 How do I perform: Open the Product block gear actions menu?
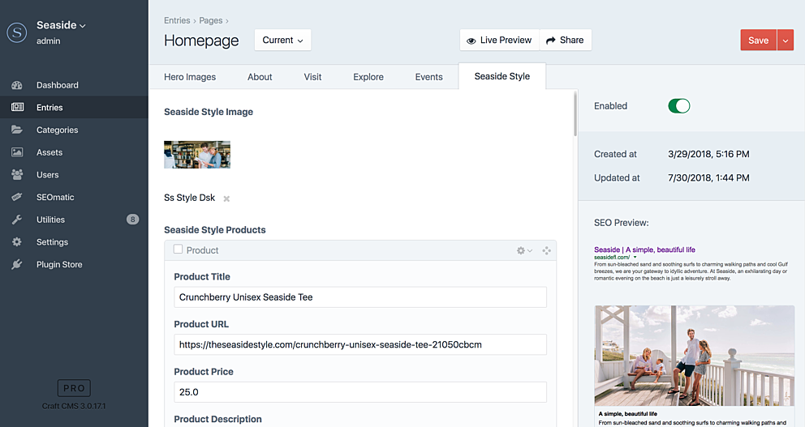click(524, 250)
